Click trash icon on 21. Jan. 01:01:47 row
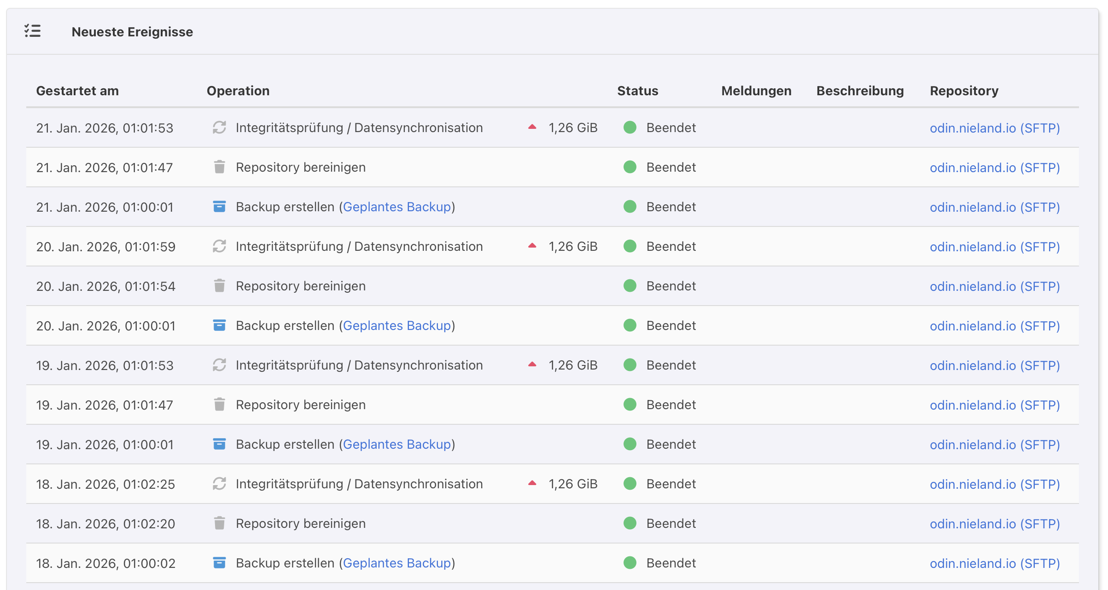 pyautogui.click(x=219, y=167)
